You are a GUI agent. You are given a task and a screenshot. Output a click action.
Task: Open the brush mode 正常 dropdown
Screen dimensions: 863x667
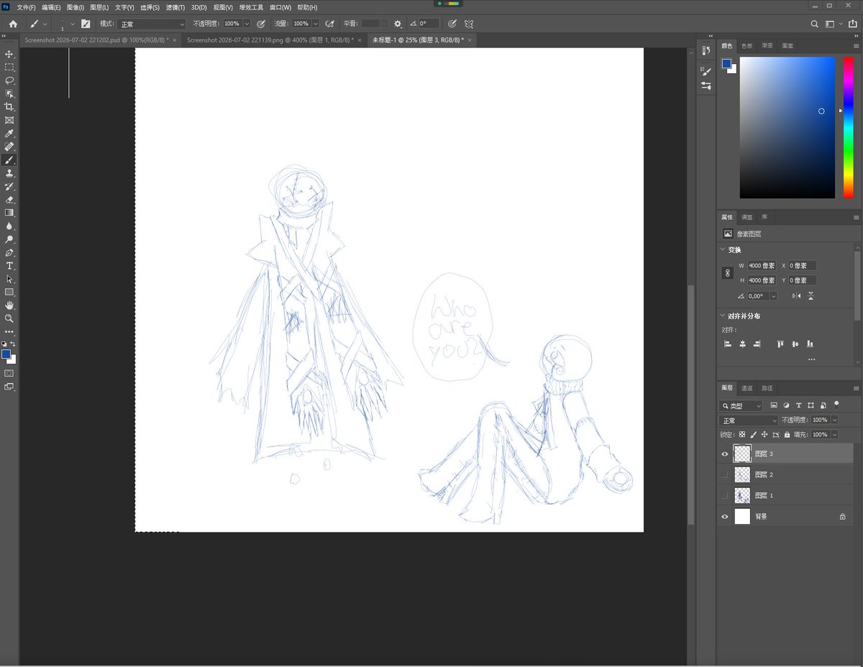click(x=152, y=24)
